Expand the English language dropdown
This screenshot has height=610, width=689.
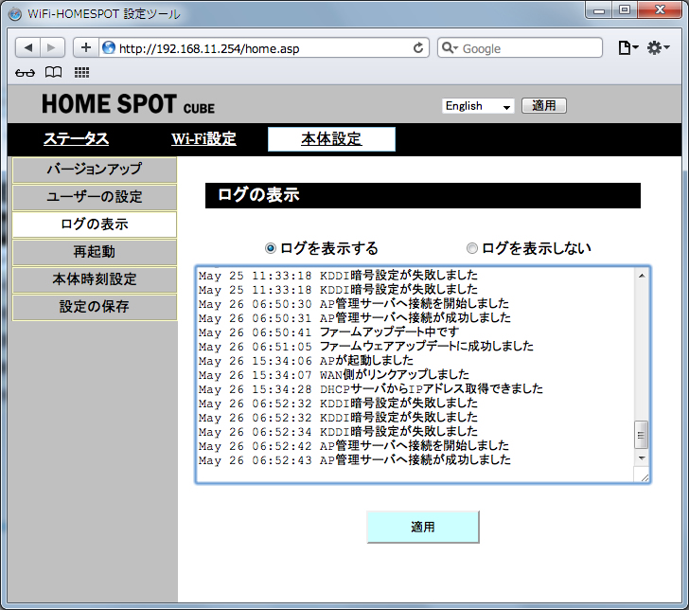tap(478, 106)
